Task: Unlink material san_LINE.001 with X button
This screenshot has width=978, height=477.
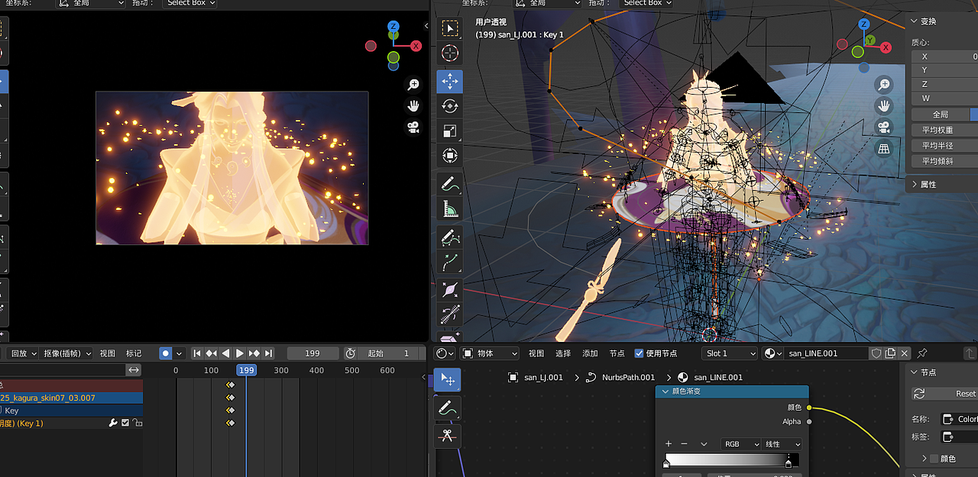Action: click(x=905, y=353)
